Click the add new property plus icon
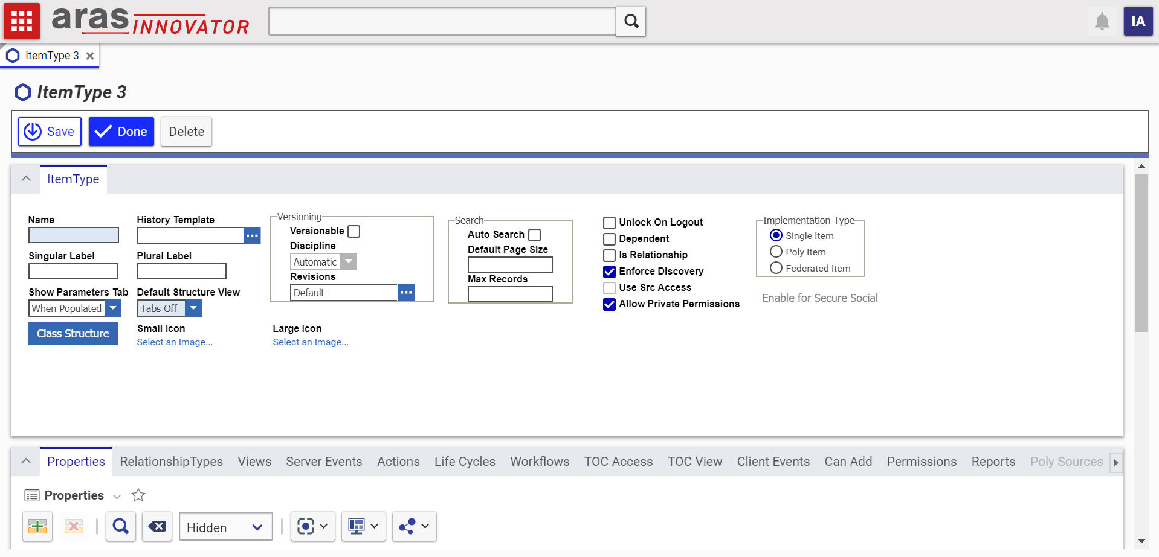The height and width of the screenshot is (557, 1159). tap(37, 527)
